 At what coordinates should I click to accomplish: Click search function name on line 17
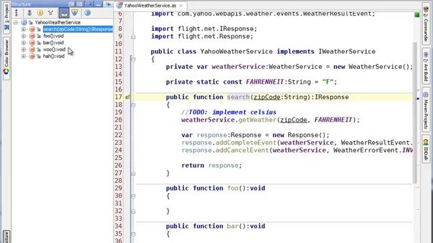click(237, 97)
